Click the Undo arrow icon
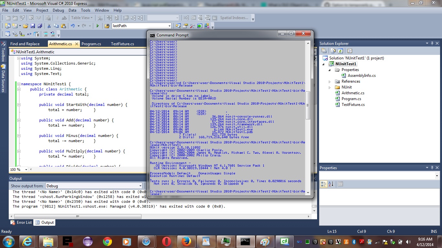This screenshot has height=248, width=442. tap(73, 26)
